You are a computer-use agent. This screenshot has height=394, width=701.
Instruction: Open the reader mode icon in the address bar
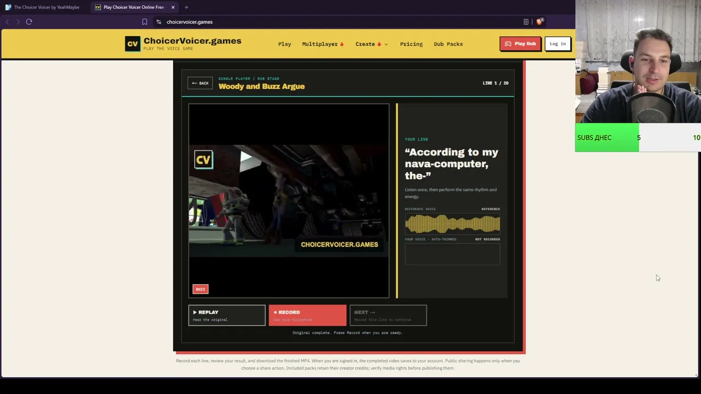[526, 22]
